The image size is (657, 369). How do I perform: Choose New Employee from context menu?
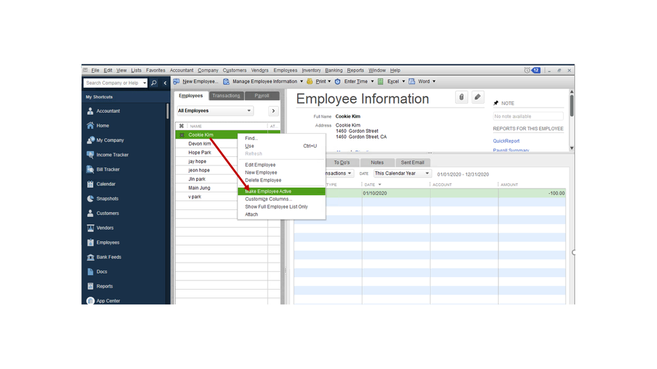[x=261, y=173]
